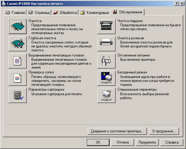The width and height of the screenshot is (186, 149).
Task: Open Специальные параметры custom settings
Action: [x=107, y=95]
